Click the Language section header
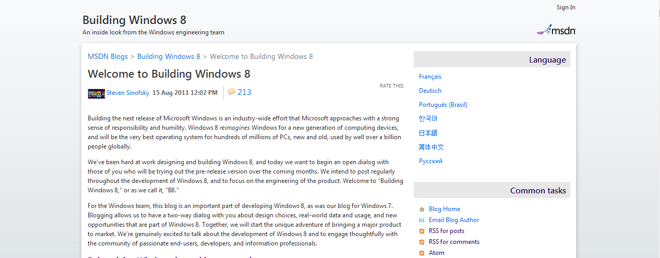660x258 pixels. pos(491,59)
